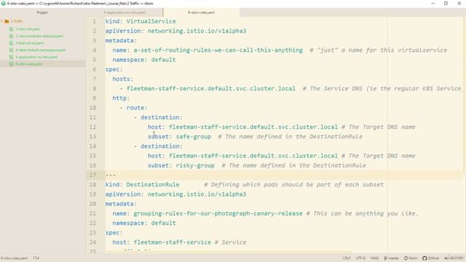Click the editor vertical scrollbar

point(465,95)
